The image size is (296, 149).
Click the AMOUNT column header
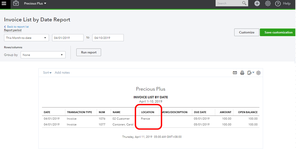226,112
